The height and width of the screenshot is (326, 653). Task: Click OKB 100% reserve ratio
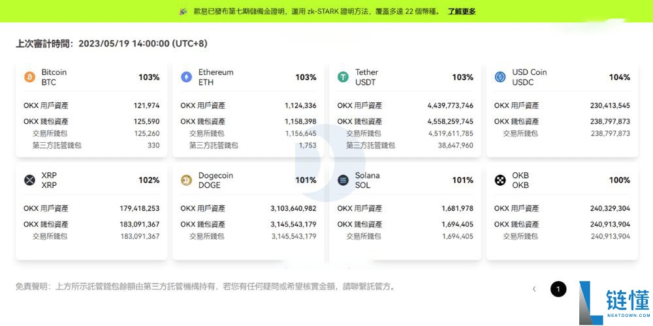coord(620,181)
